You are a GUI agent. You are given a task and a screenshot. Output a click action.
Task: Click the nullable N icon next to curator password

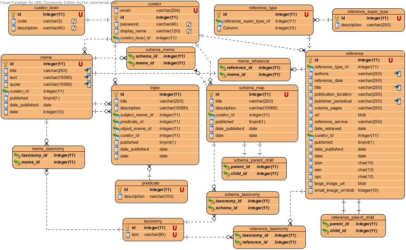(189, 24)
